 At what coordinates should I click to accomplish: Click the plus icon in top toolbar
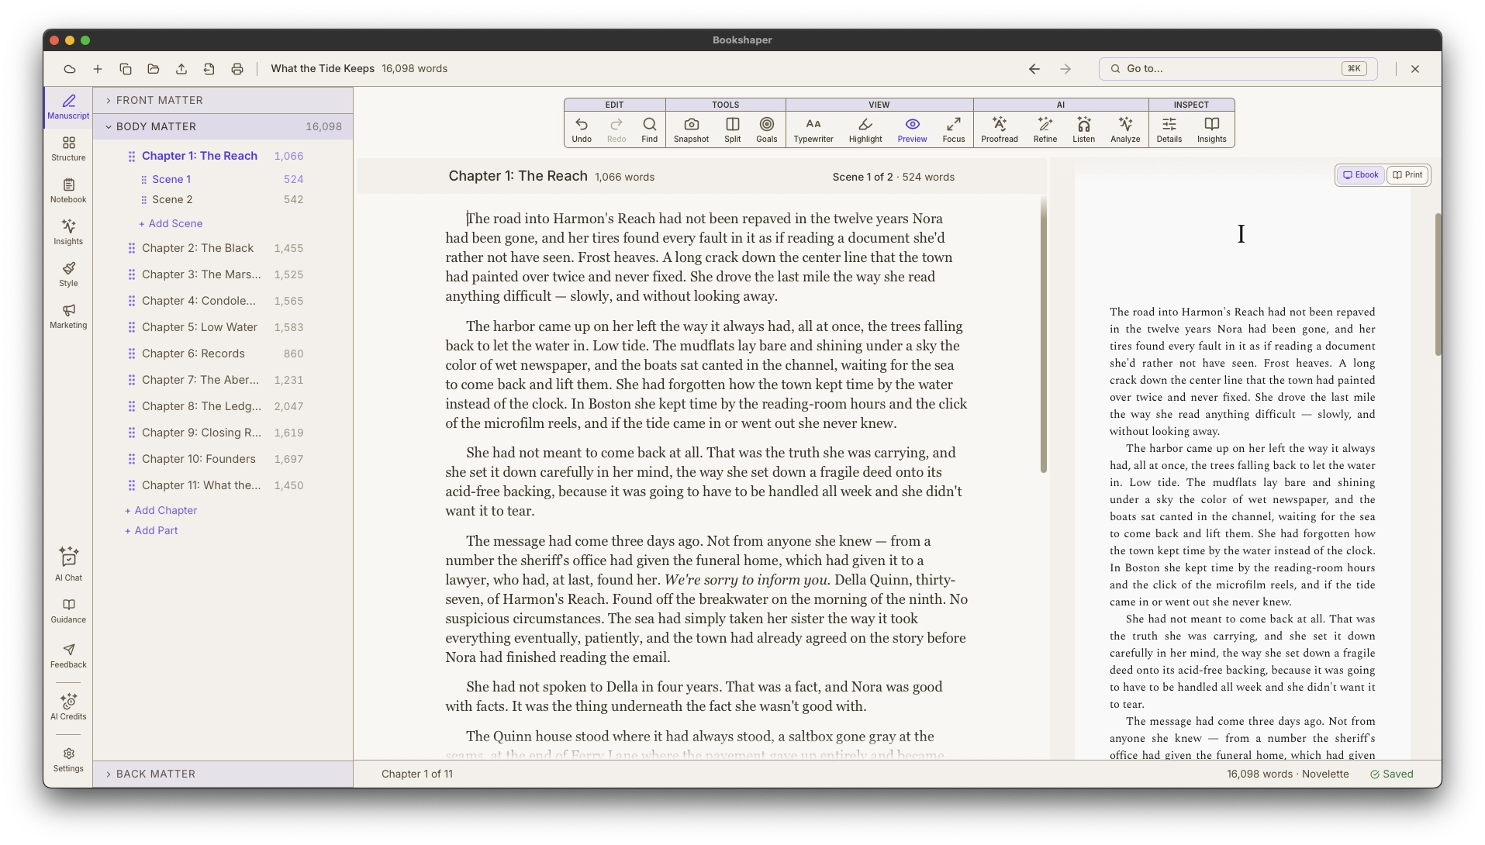click(98, 69)
